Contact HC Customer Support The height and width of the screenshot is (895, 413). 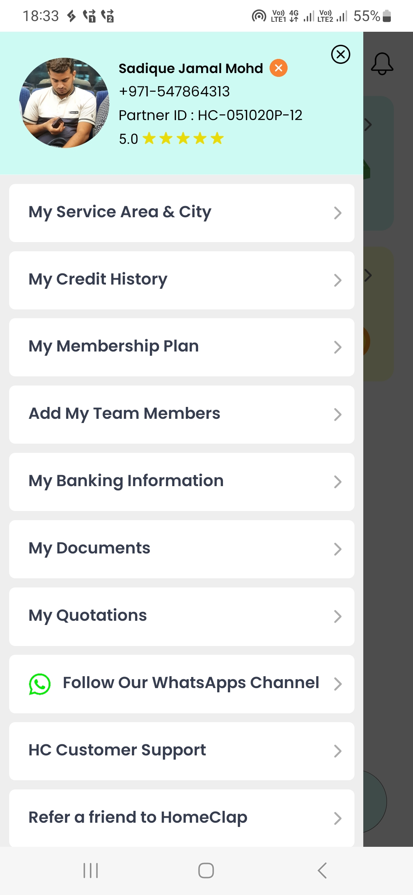pyautogui.click(x=182, y=751)
